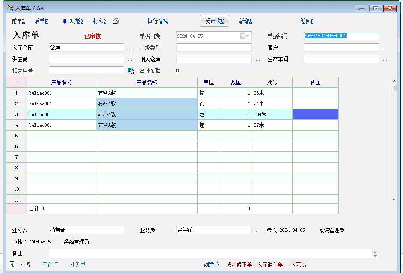Open the 客户 lookup ellipsis button
Viewport: 403px width, 273px height.
coord(385,48)
